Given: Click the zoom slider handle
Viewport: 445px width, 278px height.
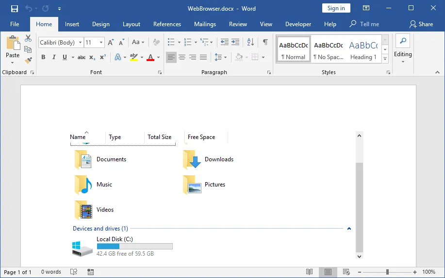Looking at the screenshot, I should coord(387,272).
